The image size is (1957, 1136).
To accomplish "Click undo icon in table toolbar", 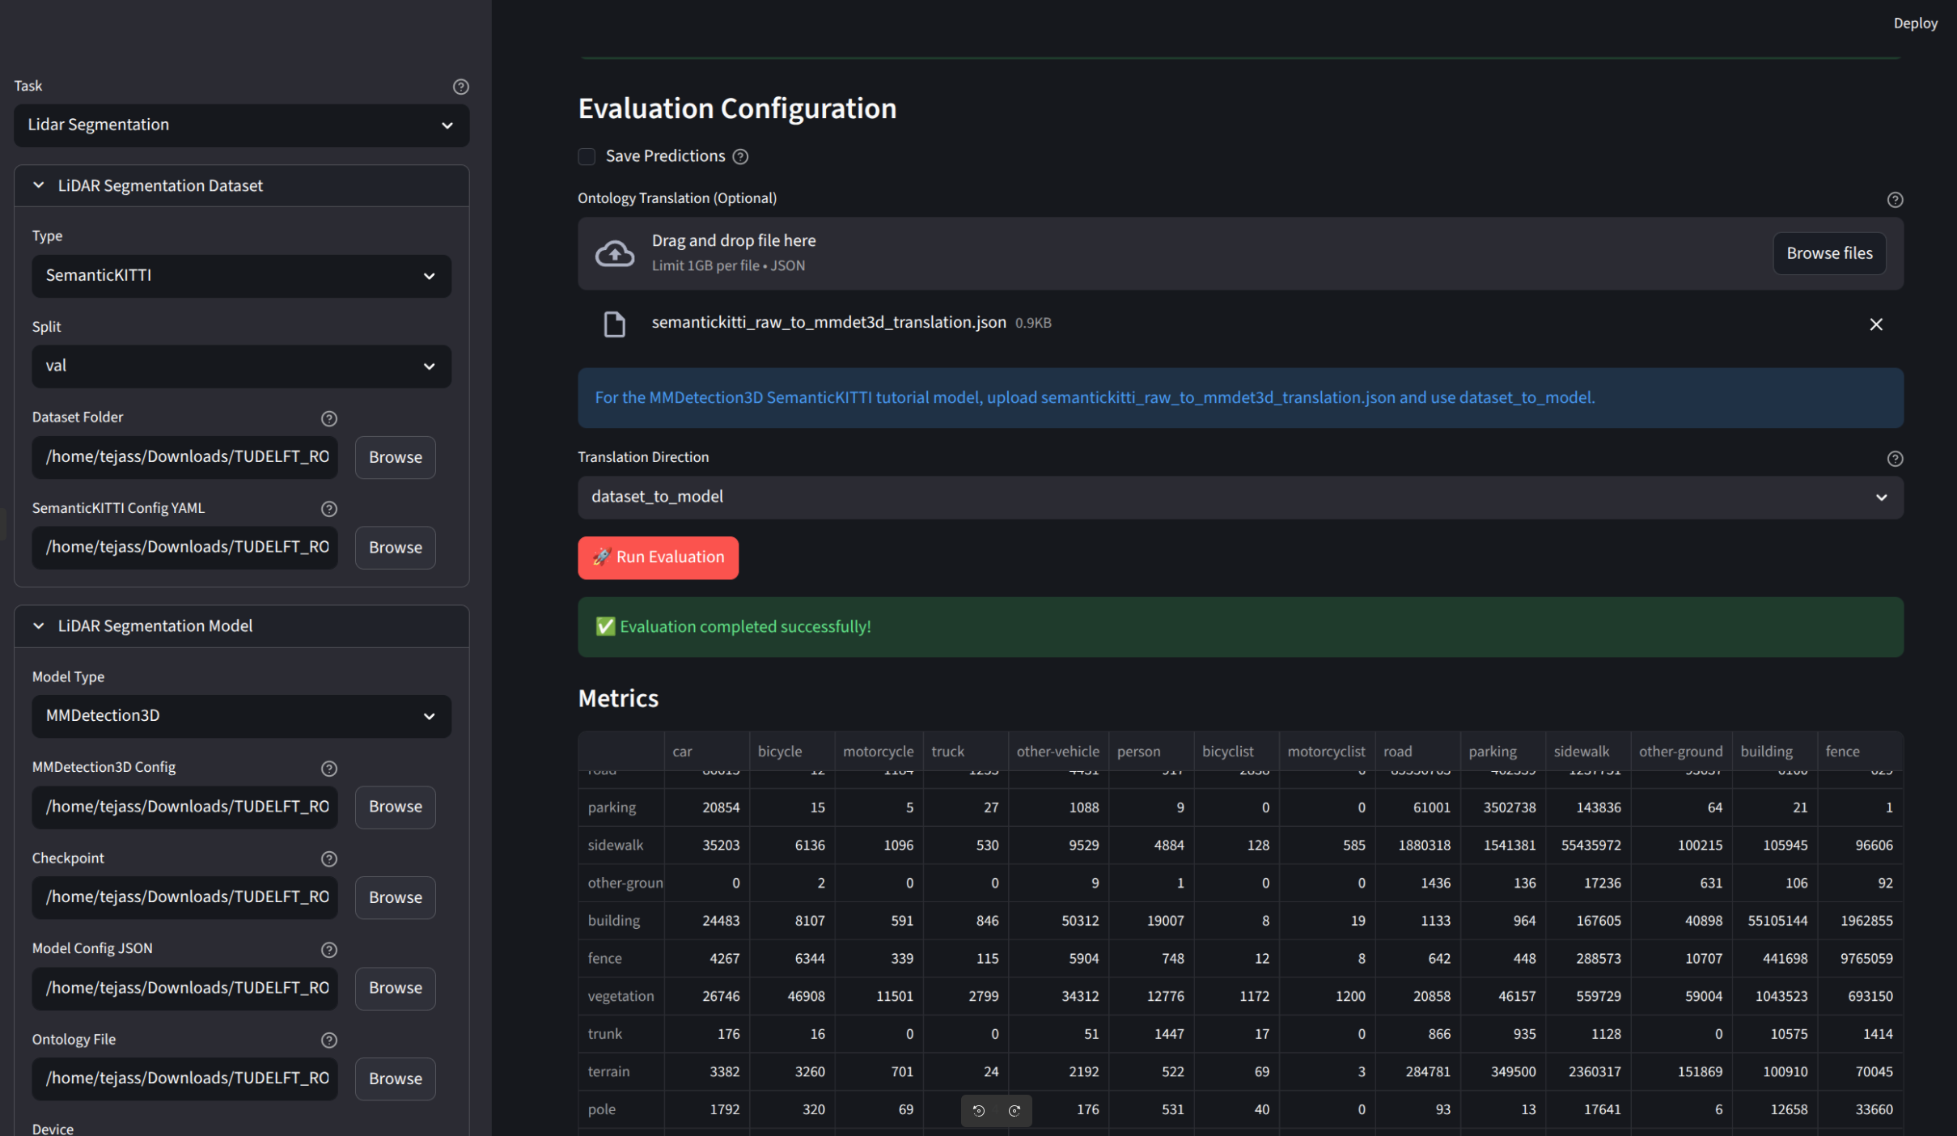I will 979,1111.
